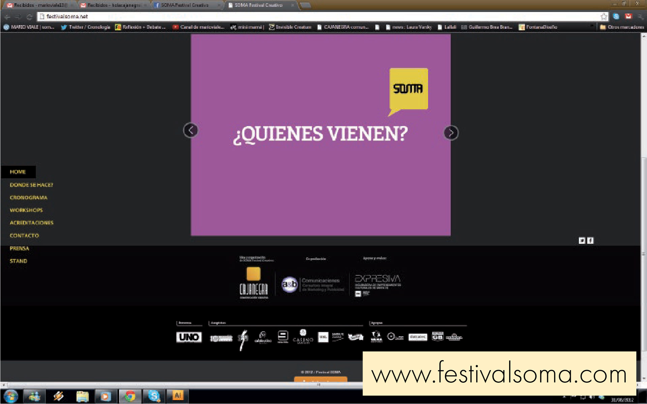
Task: Select HOME in the side menu
Action: tap(18, 172)
